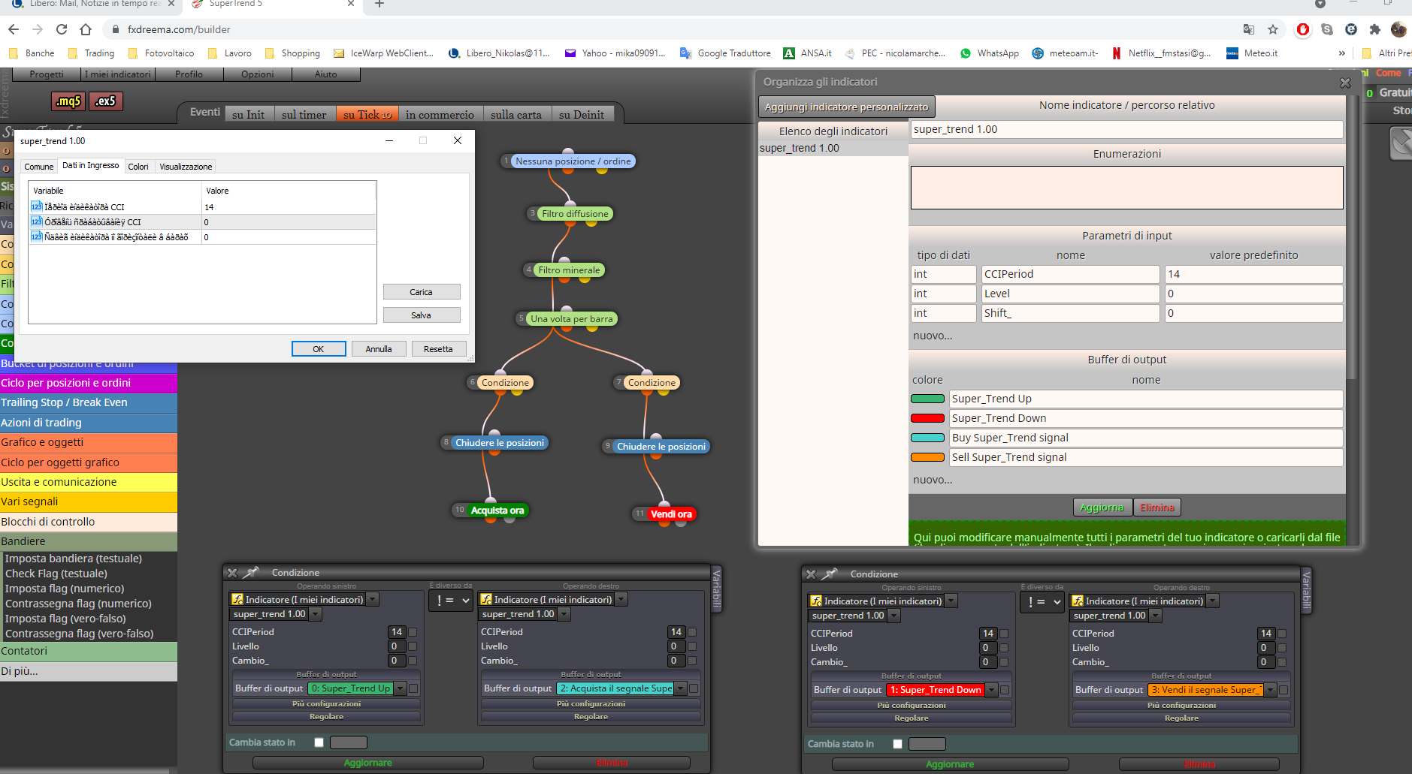Toggle the left panel Cambia stato in checkbox
This screenshot has width=1412, height=774.
pos(319,742)
